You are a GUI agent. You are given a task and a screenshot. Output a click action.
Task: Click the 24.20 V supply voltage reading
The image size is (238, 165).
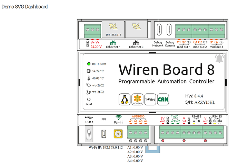96,47
